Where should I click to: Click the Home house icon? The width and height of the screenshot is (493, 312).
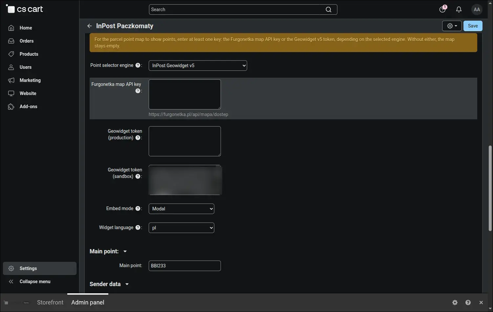tap(11, 28)
